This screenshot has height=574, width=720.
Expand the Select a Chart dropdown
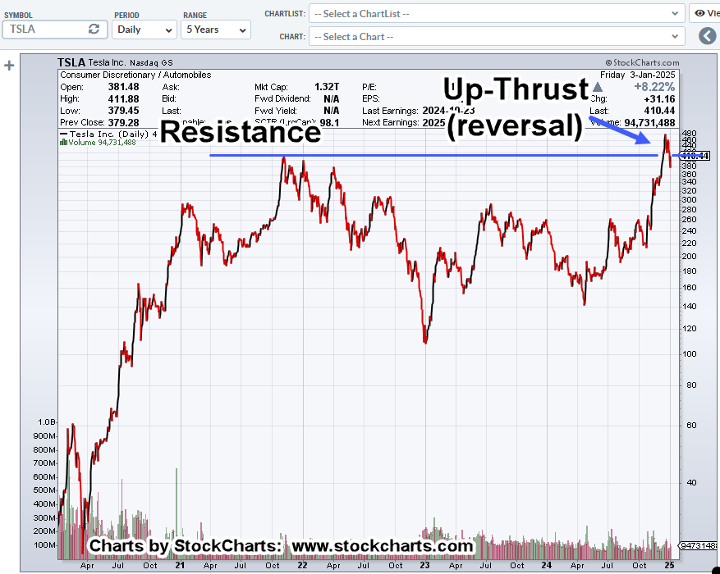click(x=497, y=36)
